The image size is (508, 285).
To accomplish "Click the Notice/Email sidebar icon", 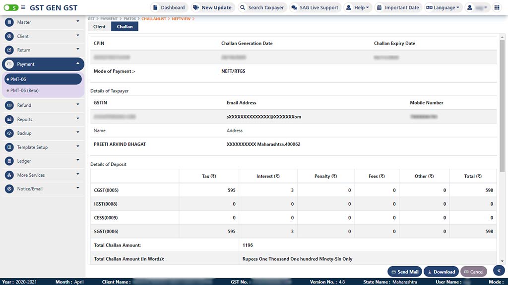I will pos(9,189).
